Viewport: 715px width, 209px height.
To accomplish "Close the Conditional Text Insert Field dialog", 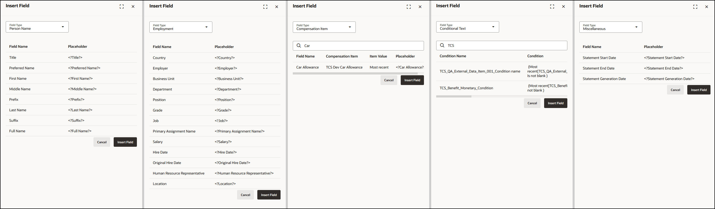I will coord(563,7).
